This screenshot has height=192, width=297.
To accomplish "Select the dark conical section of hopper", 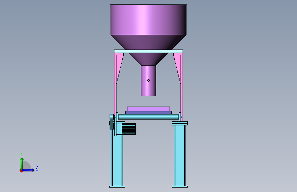I will point(148,42).
